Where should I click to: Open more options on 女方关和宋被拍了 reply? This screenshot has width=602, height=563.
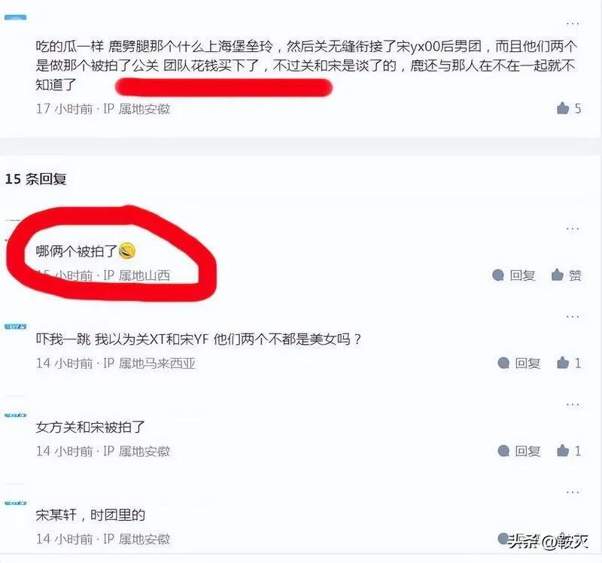[x=572, y=404]
